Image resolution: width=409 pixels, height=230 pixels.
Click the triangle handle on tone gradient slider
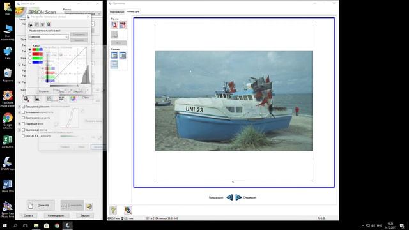77,85
